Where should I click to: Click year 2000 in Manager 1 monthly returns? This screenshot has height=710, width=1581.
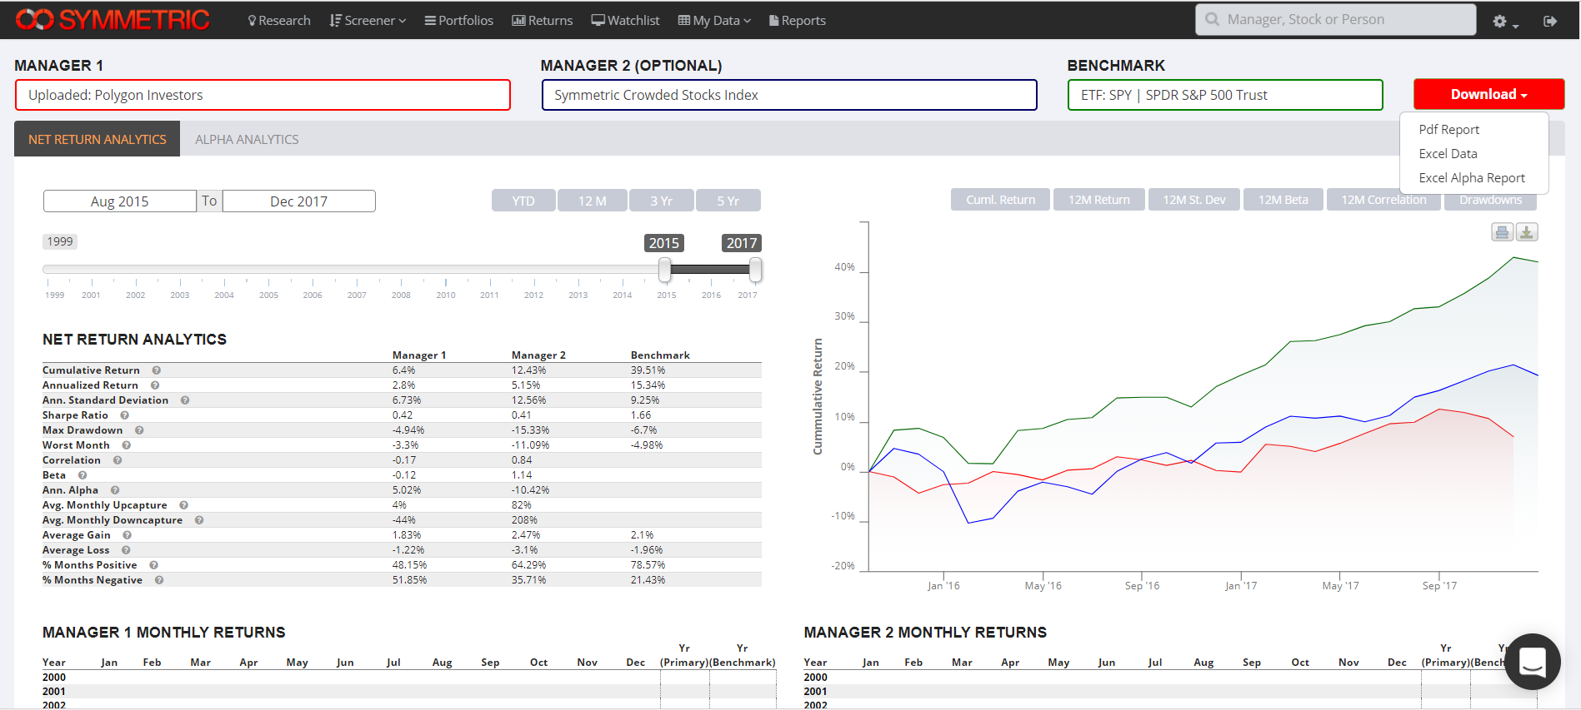(x=54, y=678)
